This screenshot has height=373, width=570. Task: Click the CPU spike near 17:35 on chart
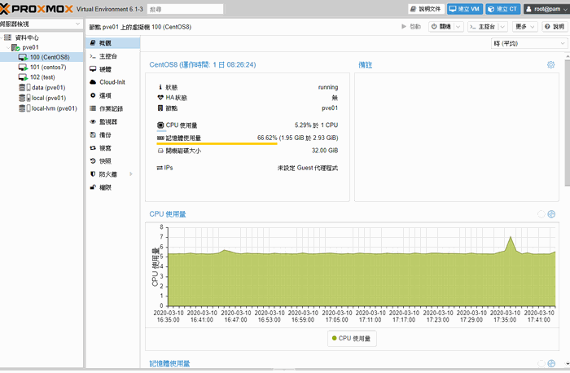(x=511, y=237)
